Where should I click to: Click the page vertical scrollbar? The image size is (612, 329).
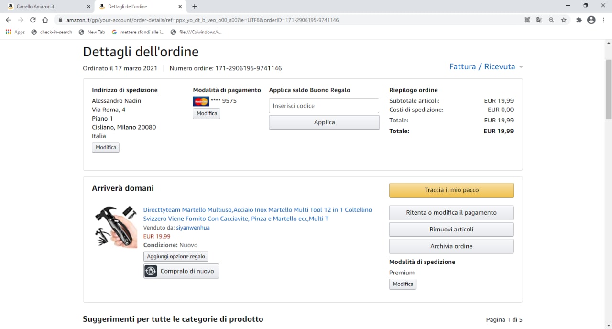point(608,89)
